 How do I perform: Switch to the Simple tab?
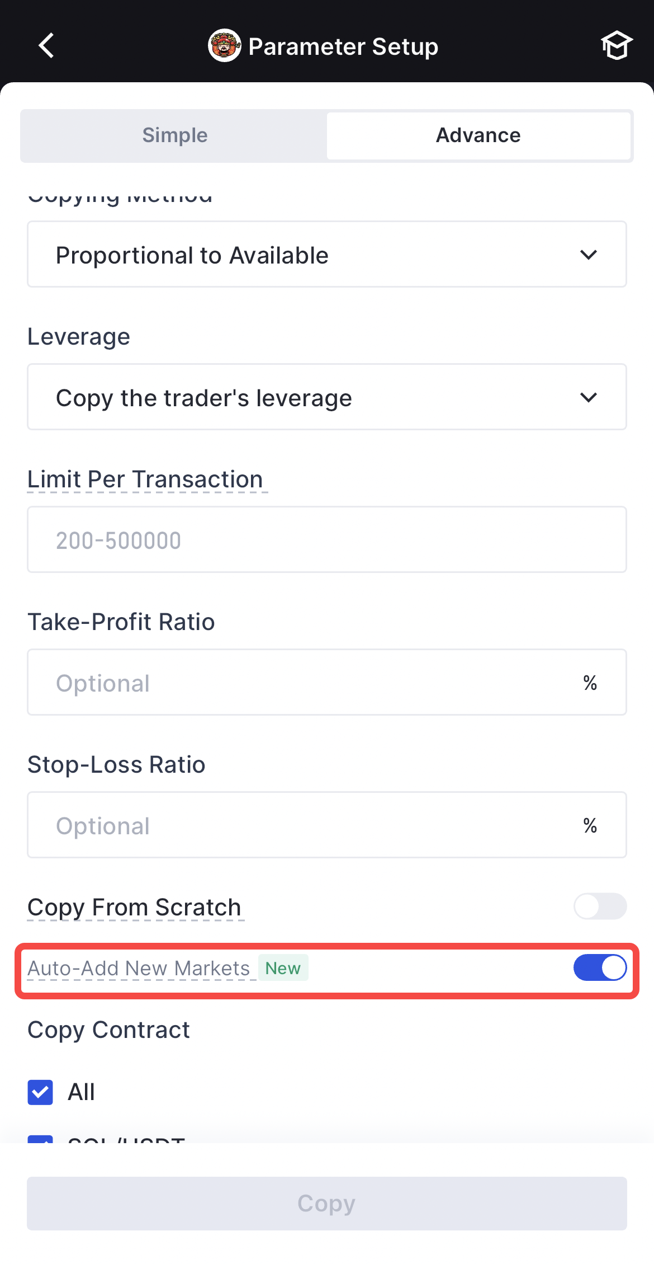pos(174,135)
